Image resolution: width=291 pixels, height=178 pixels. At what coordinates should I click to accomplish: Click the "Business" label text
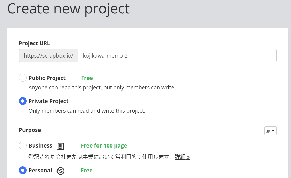point(40,146)
